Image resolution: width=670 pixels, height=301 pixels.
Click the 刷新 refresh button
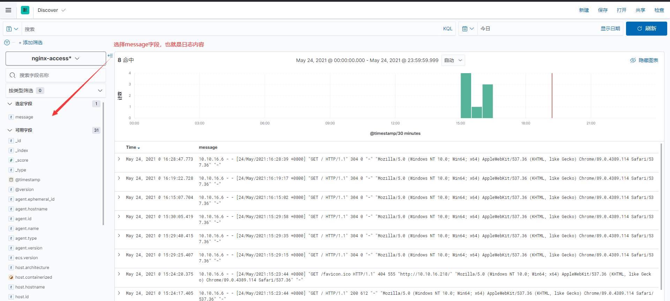pyautogui.click(x=646, y=29)
